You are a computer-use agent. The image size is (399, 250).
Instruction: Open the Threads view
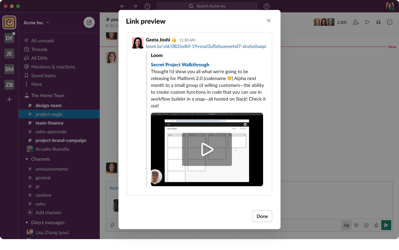(x=39, y=50)
